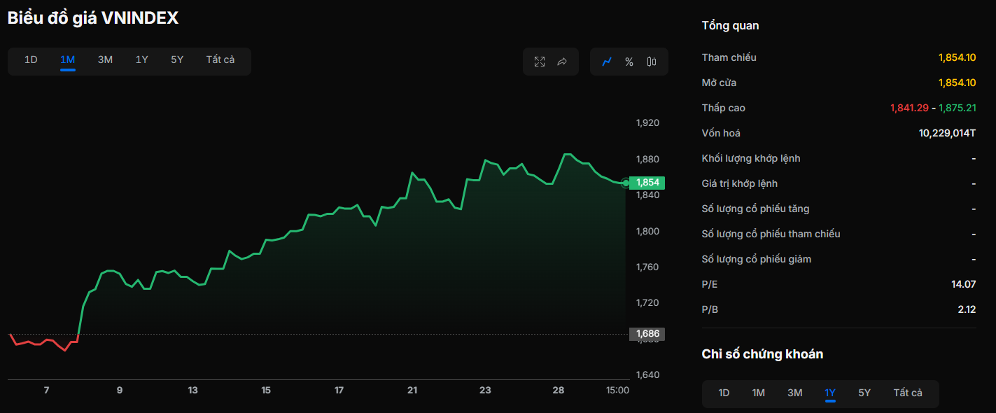Click the Chỉ số chứng khoán heading
The image size is (996, 413).
tap(762, 354)
